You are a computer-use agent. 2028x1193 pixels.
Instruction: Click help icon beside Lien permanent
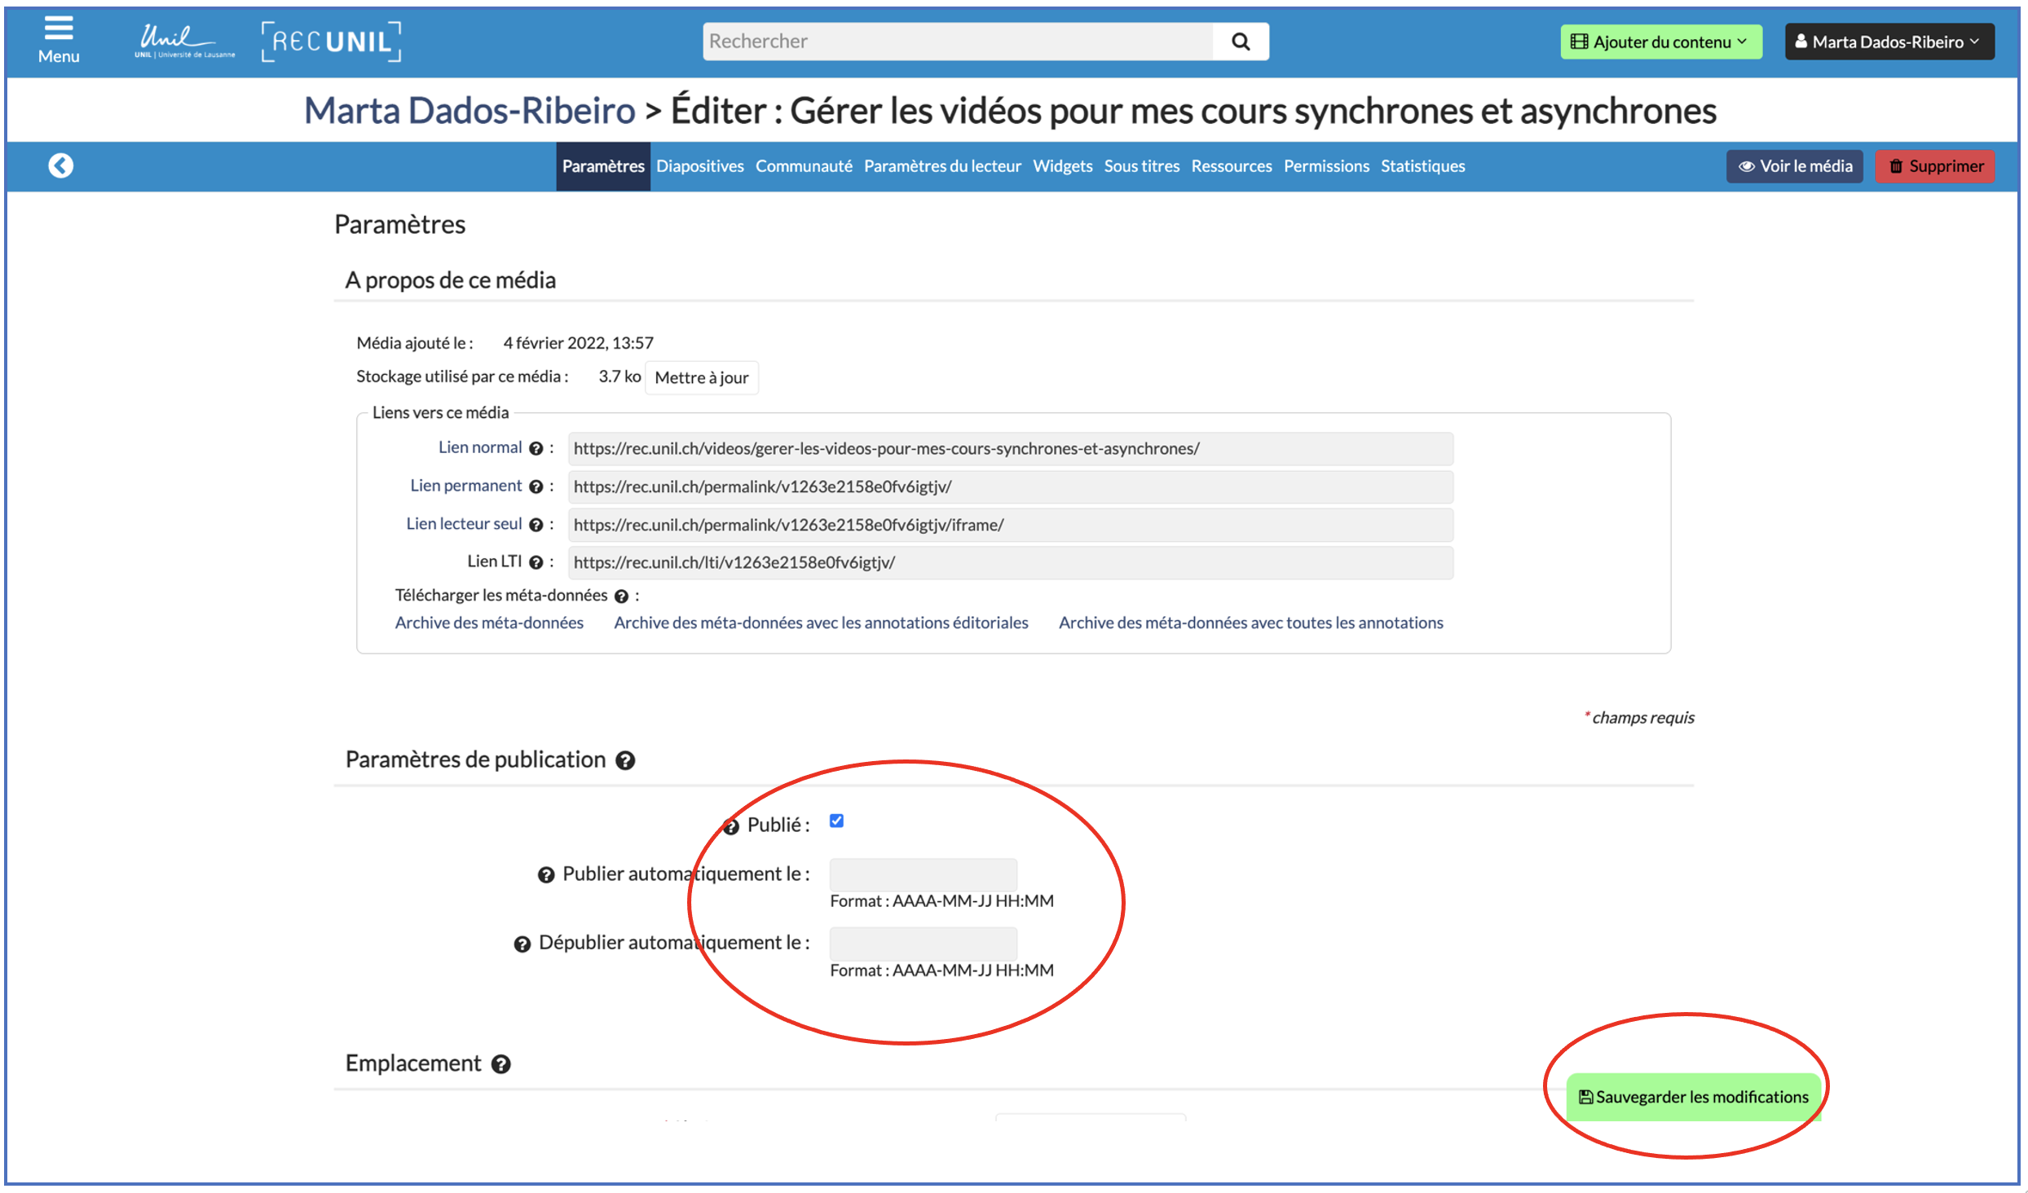[x=536, y=487]
